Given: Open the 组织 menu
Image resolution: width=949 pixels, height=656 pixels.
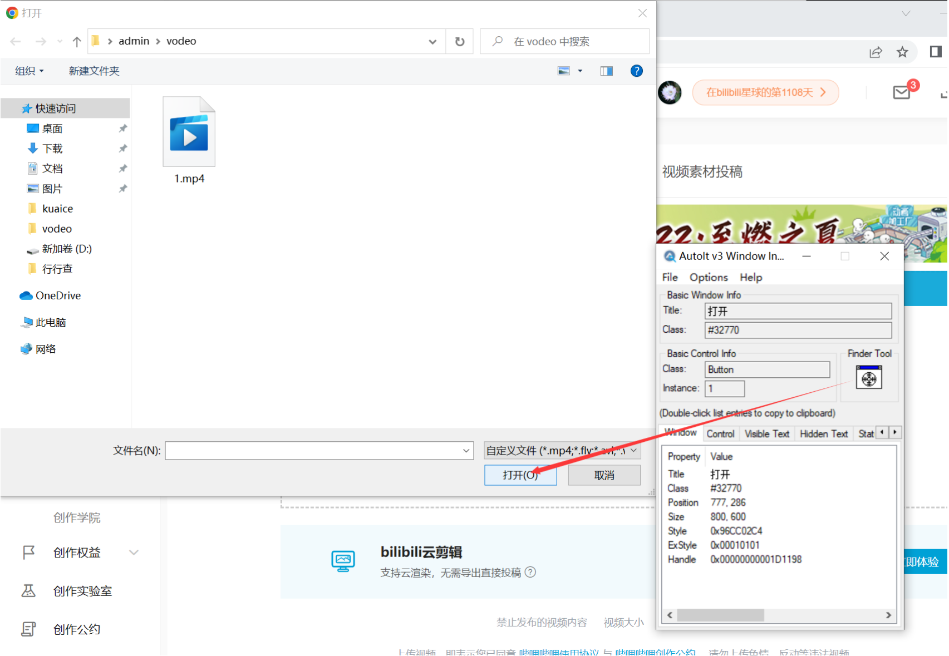Looking at the screenshot, I should pos(29,71).
